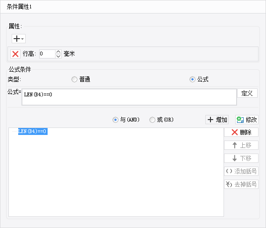The width and height of the screenshot is (266, 228).
Task: Switch to the 条件属性1 tab
Action: click(19, 7)
